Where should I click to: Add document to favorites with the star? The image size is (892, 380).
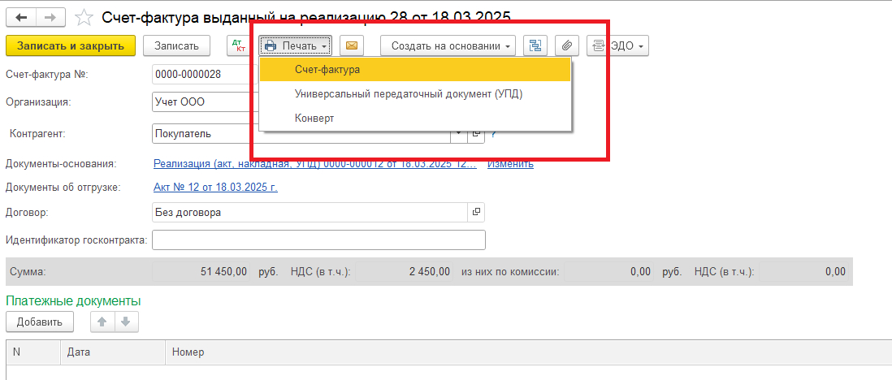tap(83, 16)
